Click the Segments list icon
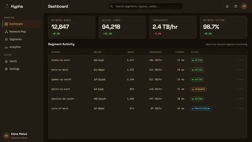Image resolution: width=252 pixels, height=142 pixels. click(6, 39)
